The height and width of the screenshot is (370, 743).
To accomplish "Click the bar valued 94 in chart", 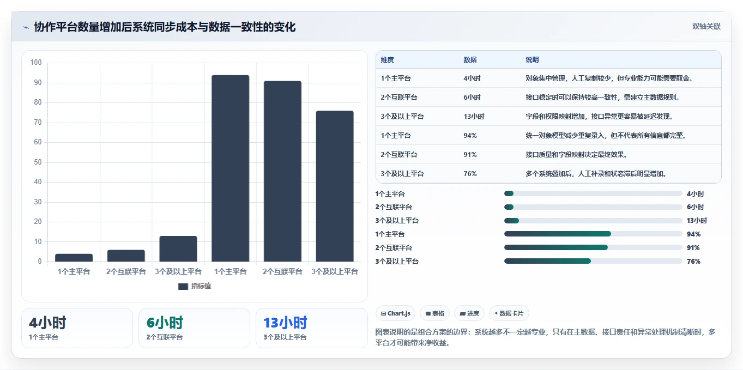I will point(230,168).
